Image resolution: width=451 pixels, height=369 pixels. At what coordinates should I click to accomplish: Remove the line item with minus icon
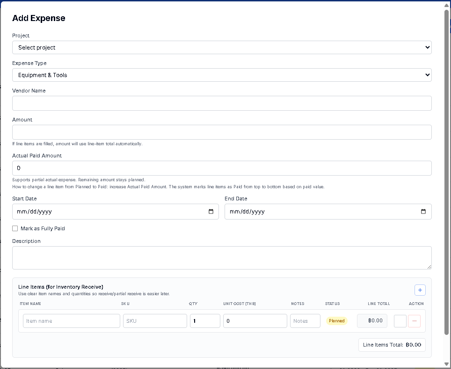(x=414, y=321)
